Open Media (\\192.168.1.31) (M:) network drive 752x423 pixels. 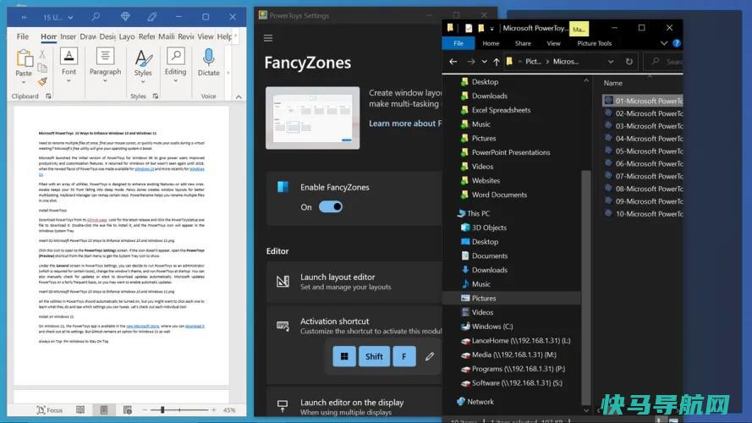tap(513, 354)
